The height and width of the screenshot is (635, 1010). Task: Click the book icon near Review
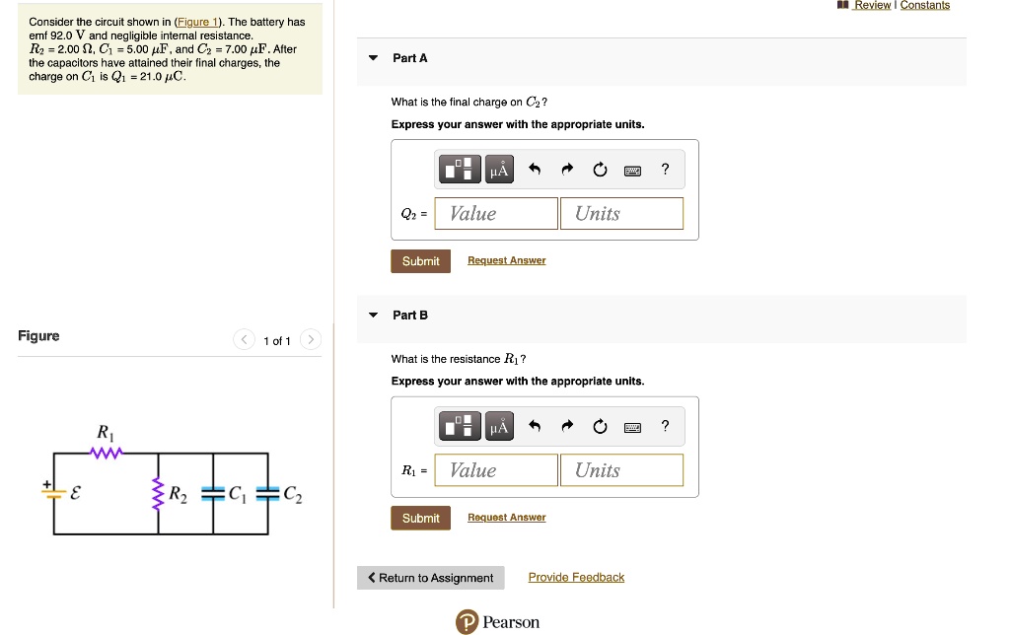pyautogui.click(x=842, y=5)
